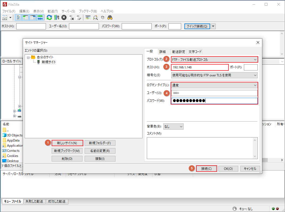Open the Site Manager icon dropdown arrow
Image resolution: width=285 pixels, height=212 pixels.
tap(10, 18)
